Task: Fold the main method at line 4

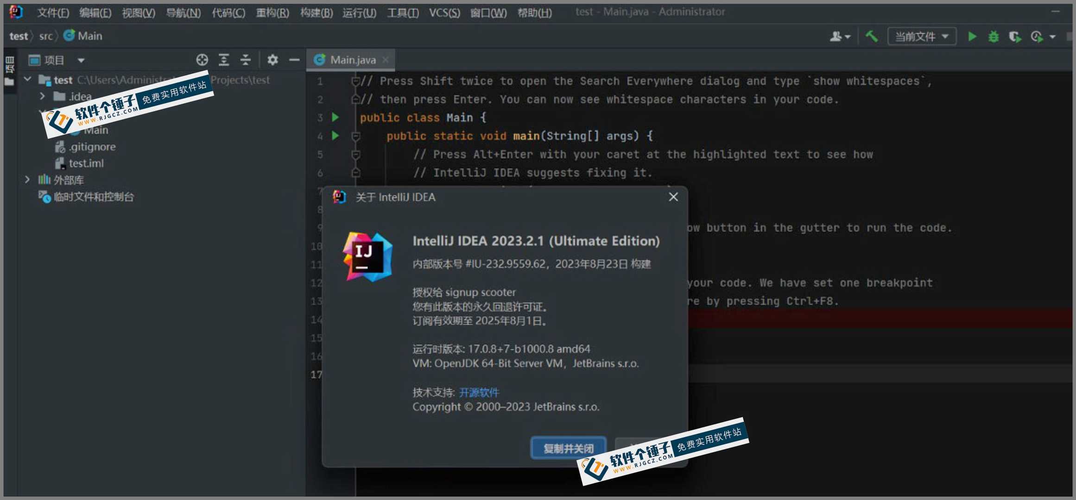Action: [355, 136]
